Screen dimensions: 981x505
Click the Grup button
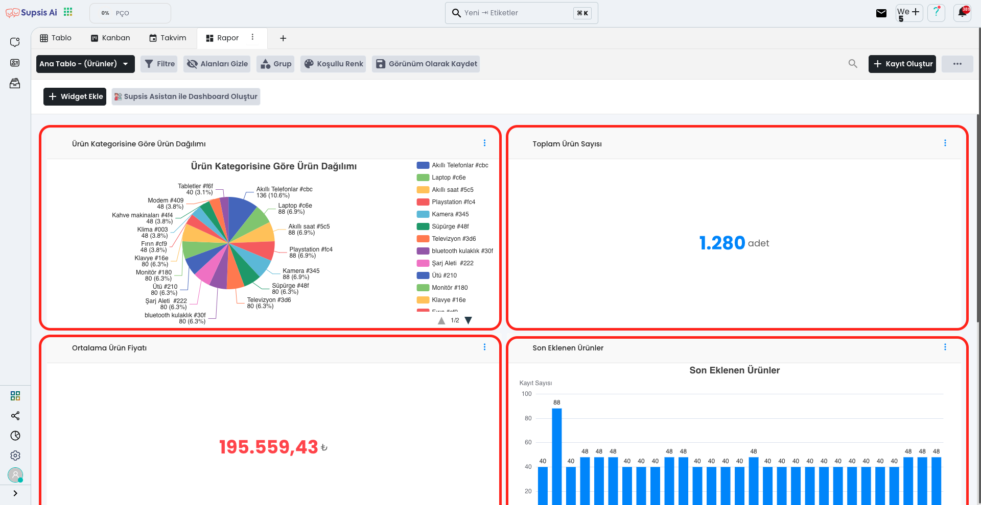(276, 64)
